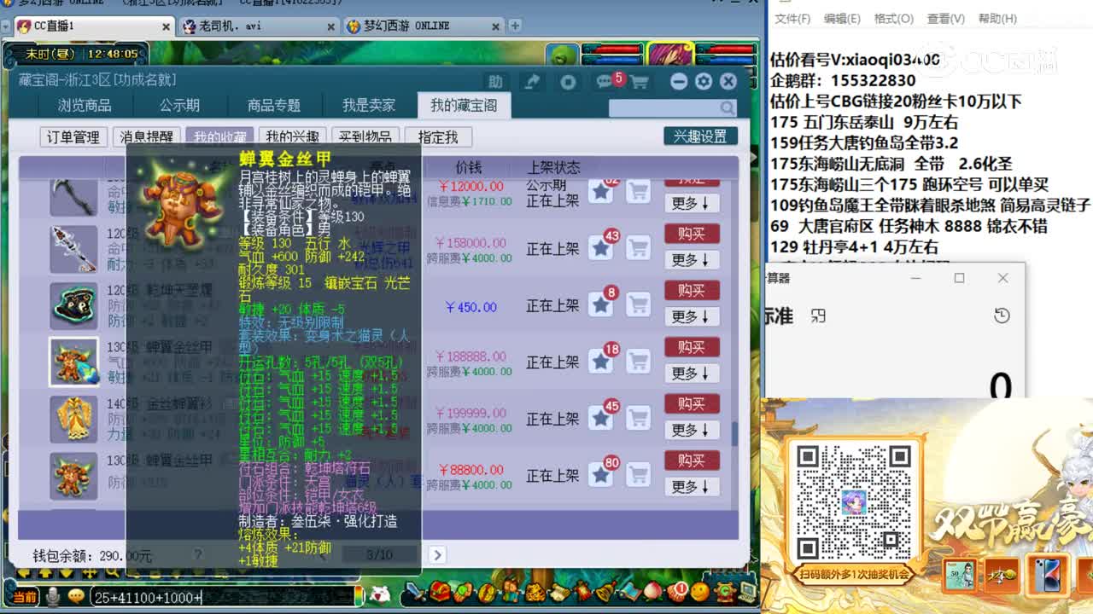Open 买到物品 sub-tab
This screenshot has width=1093, height=614.
click(x=365, y=136)
